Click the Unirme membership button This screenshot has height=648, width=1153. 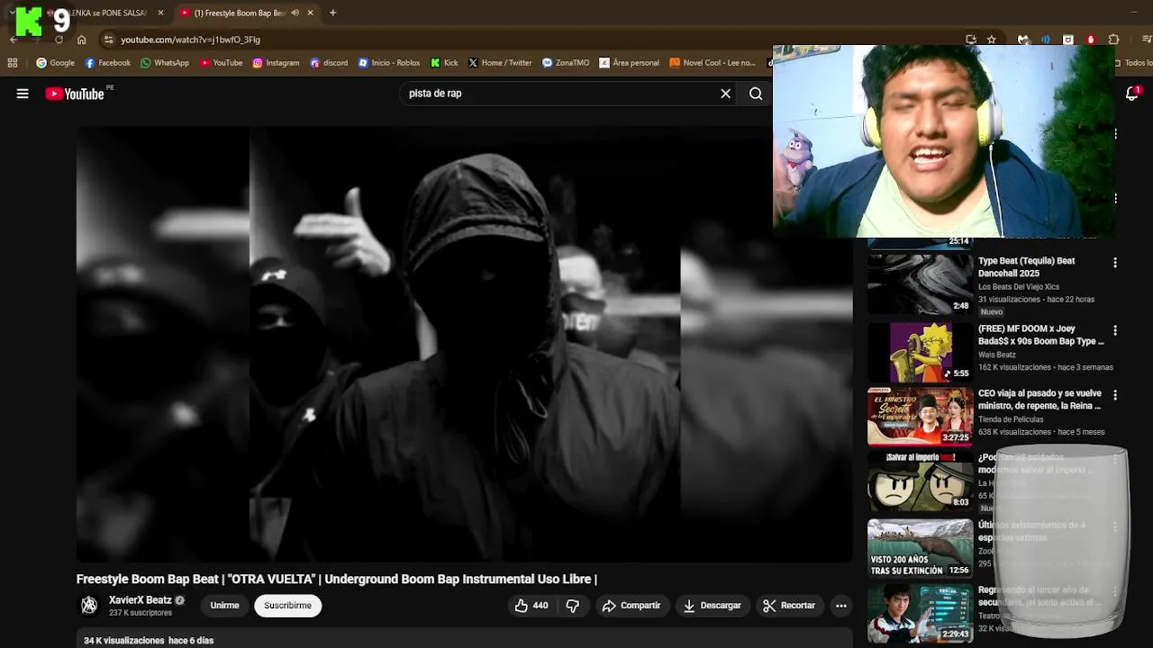224,606
